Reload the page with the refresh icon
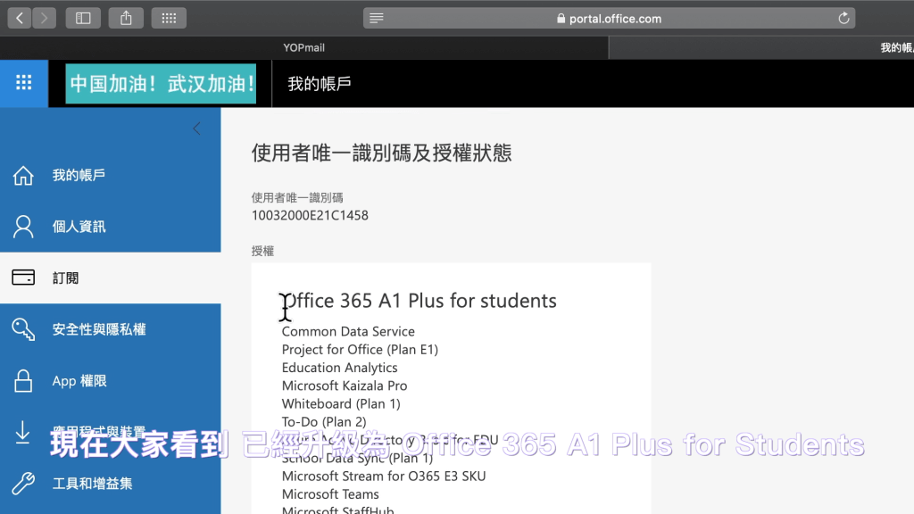Viewport: 914px width, 514px height. point(843,18)
